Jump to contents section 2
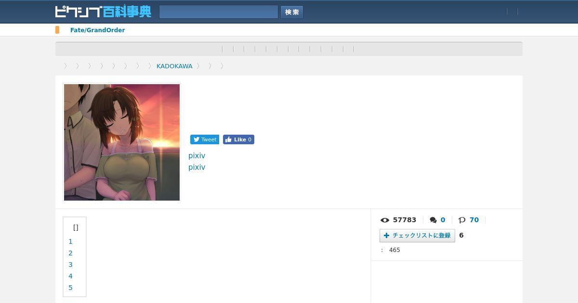 point(70,253)
